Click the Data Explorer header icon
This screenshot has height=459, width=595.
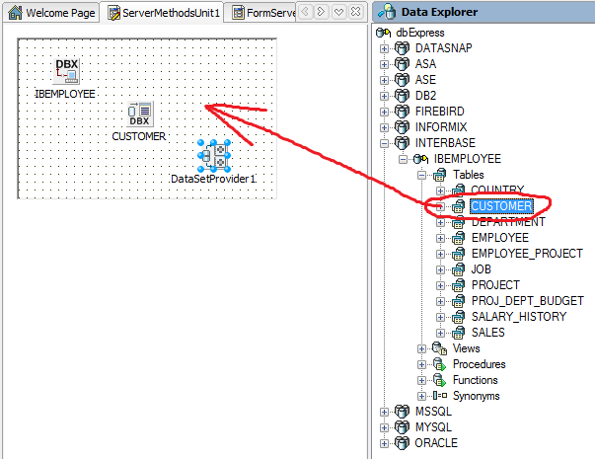coord(387,12)
